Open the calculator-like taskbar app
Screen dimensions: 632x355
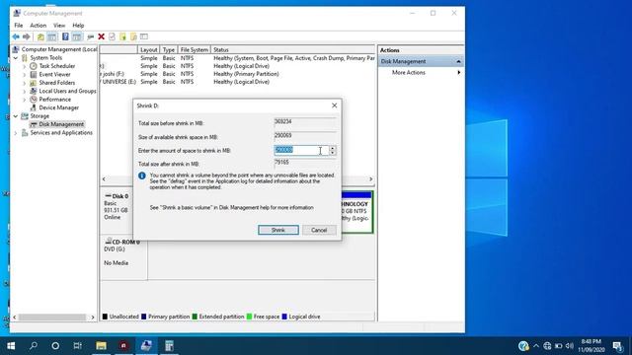pyautogui.click(x=169, y=345)
